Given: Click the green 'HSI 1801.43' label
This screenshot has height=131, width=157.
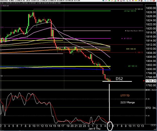Looking at the screenshot, I should click(133, 66).
